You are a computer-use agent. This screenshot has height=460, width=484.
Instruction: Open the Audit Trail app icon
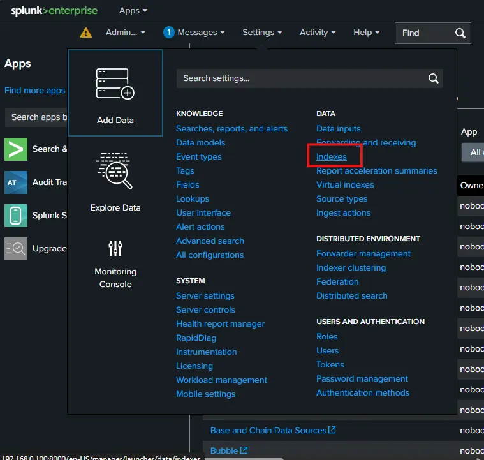pyautogui.click(x=16, y=182)
